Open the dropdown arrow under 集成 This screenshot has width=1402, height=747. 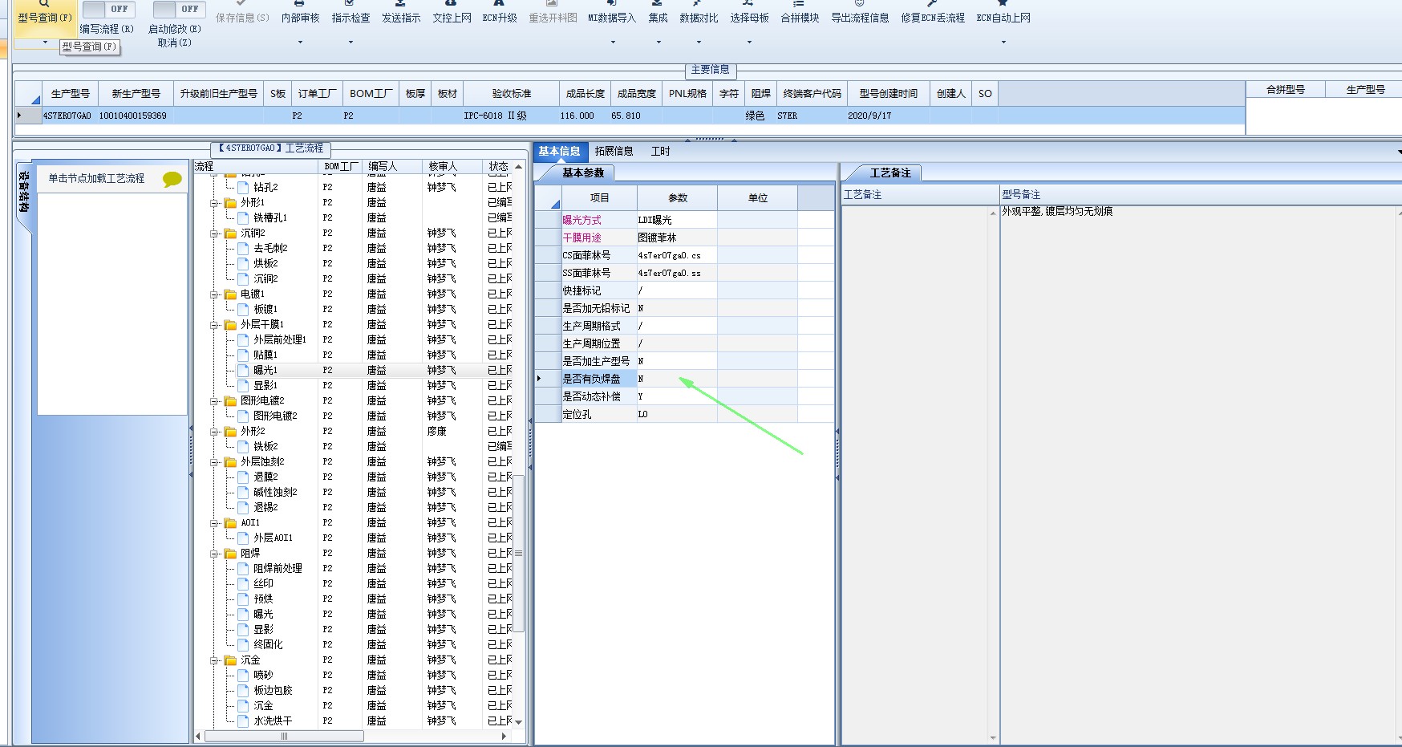coord(658,42)
